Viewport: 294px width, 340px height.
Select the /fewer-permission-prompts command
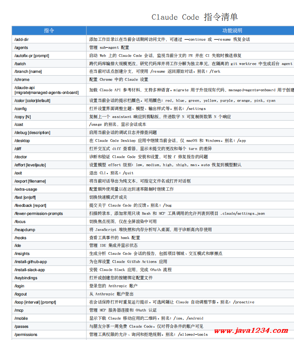39,214
